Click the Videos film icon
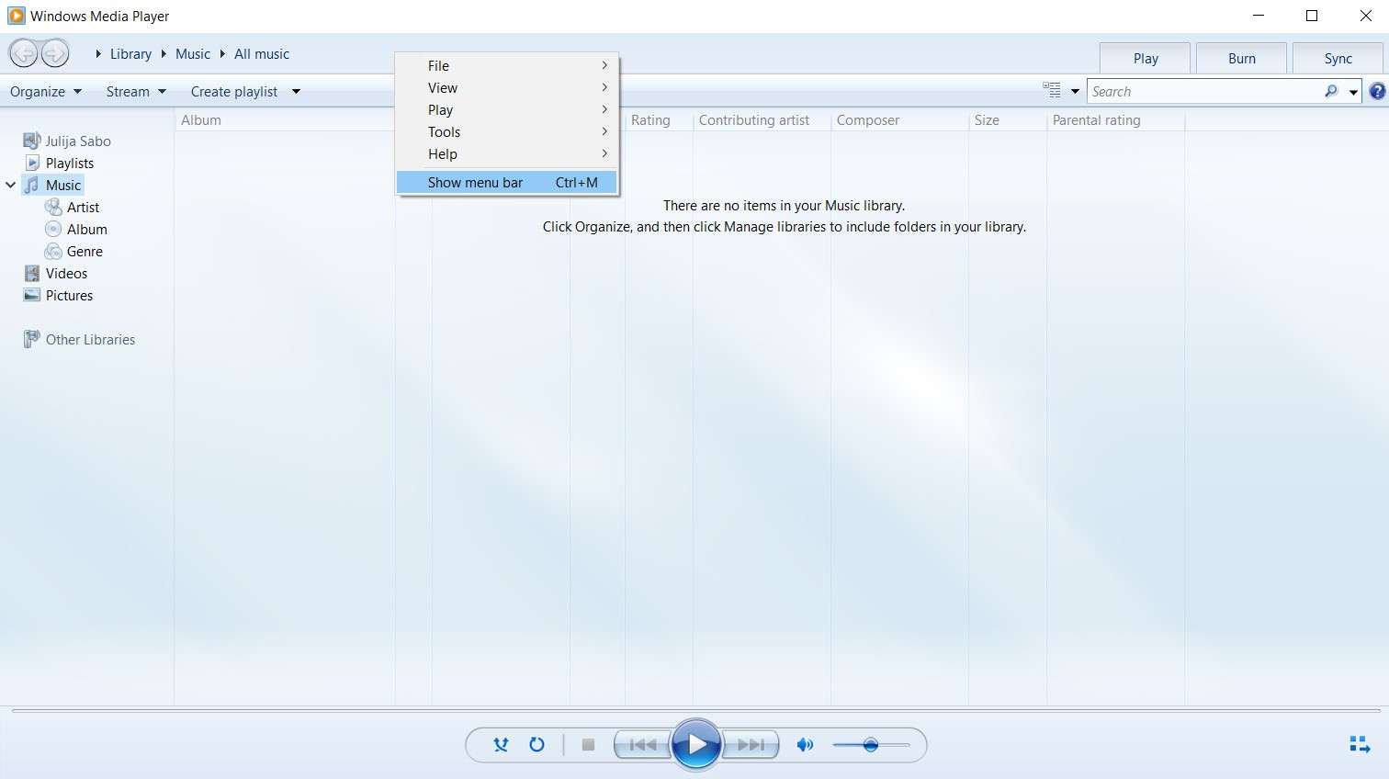This screenshot has height=779, width=1389. (32, 273)
